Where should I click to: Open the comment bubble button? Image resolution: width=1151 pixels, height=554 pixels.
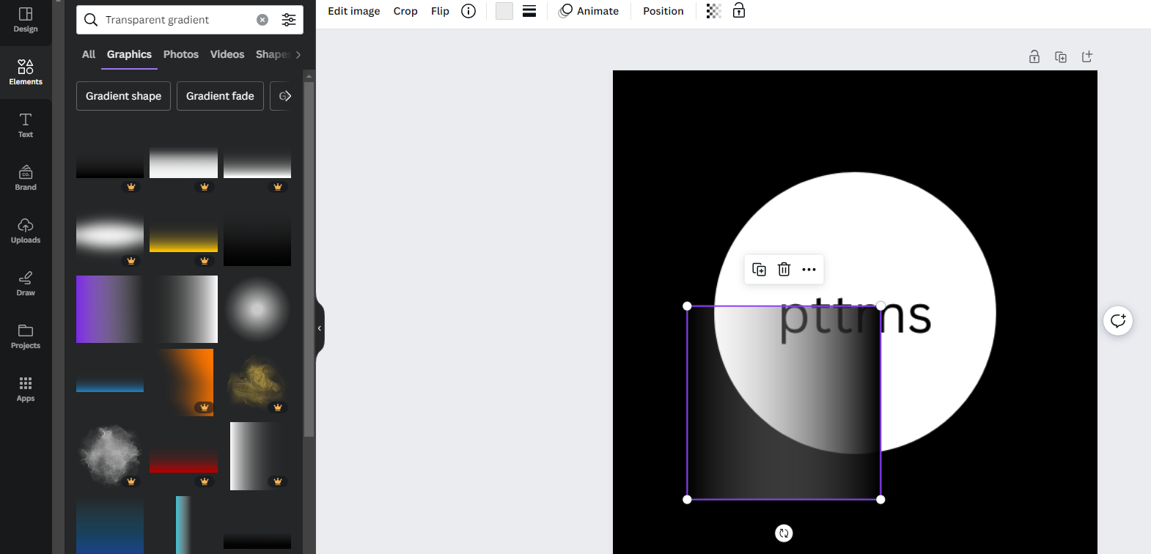(1118, 321)
